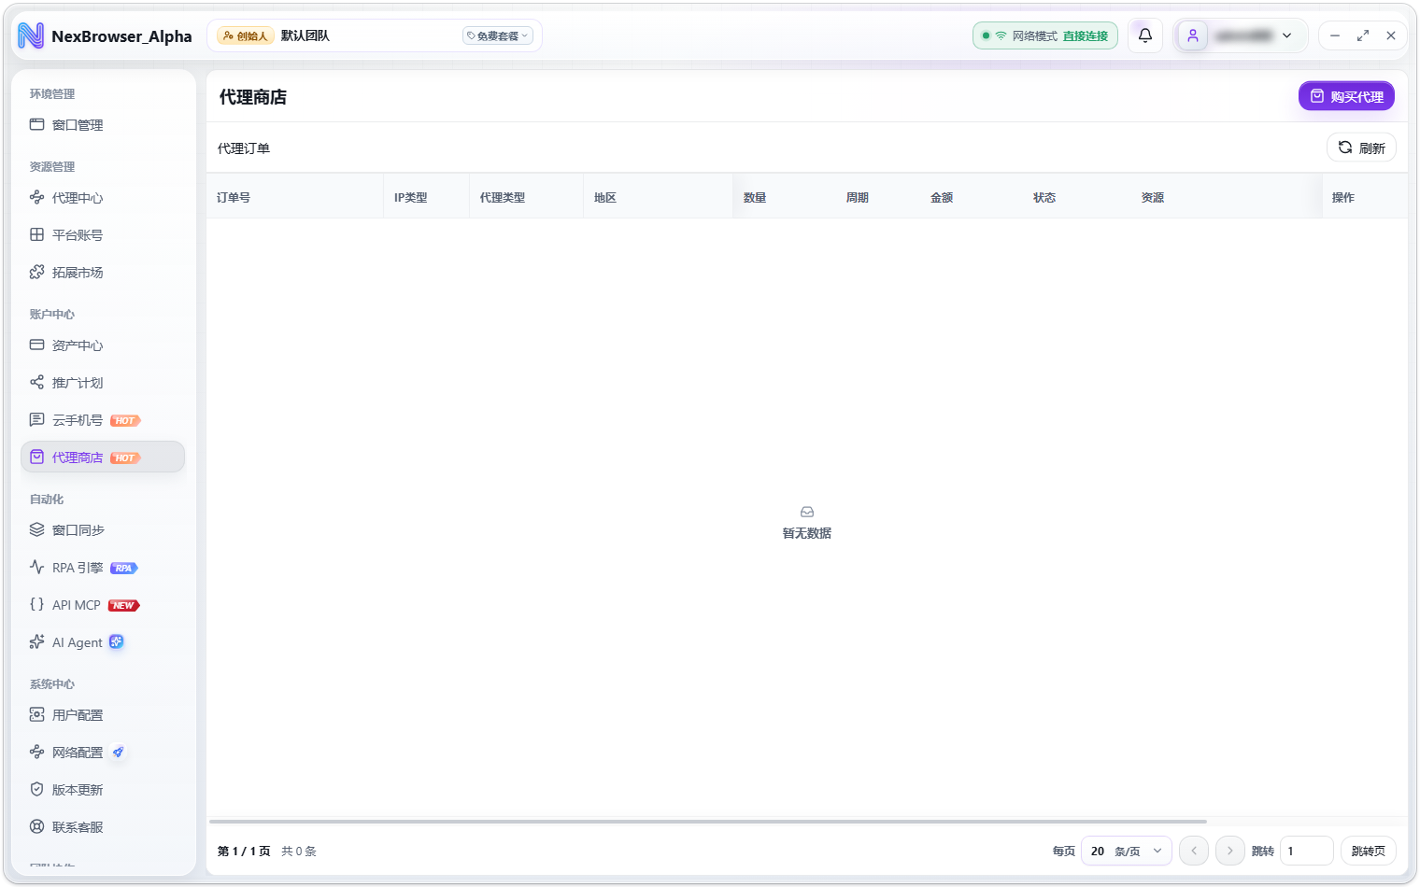Click the 代理商店 shop icon in sidebar
The width and height of the screenshot is (1420, 887).
point(37,458)
